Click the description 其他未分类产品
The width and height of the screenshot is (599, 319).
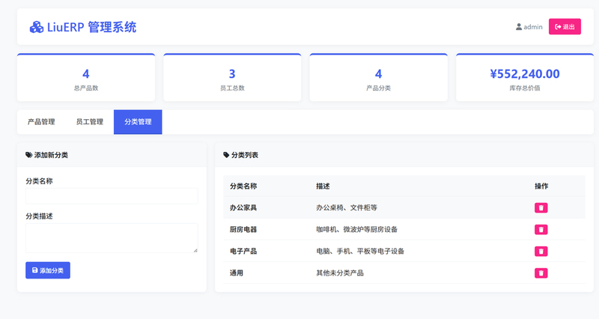(x=340, y=273)
